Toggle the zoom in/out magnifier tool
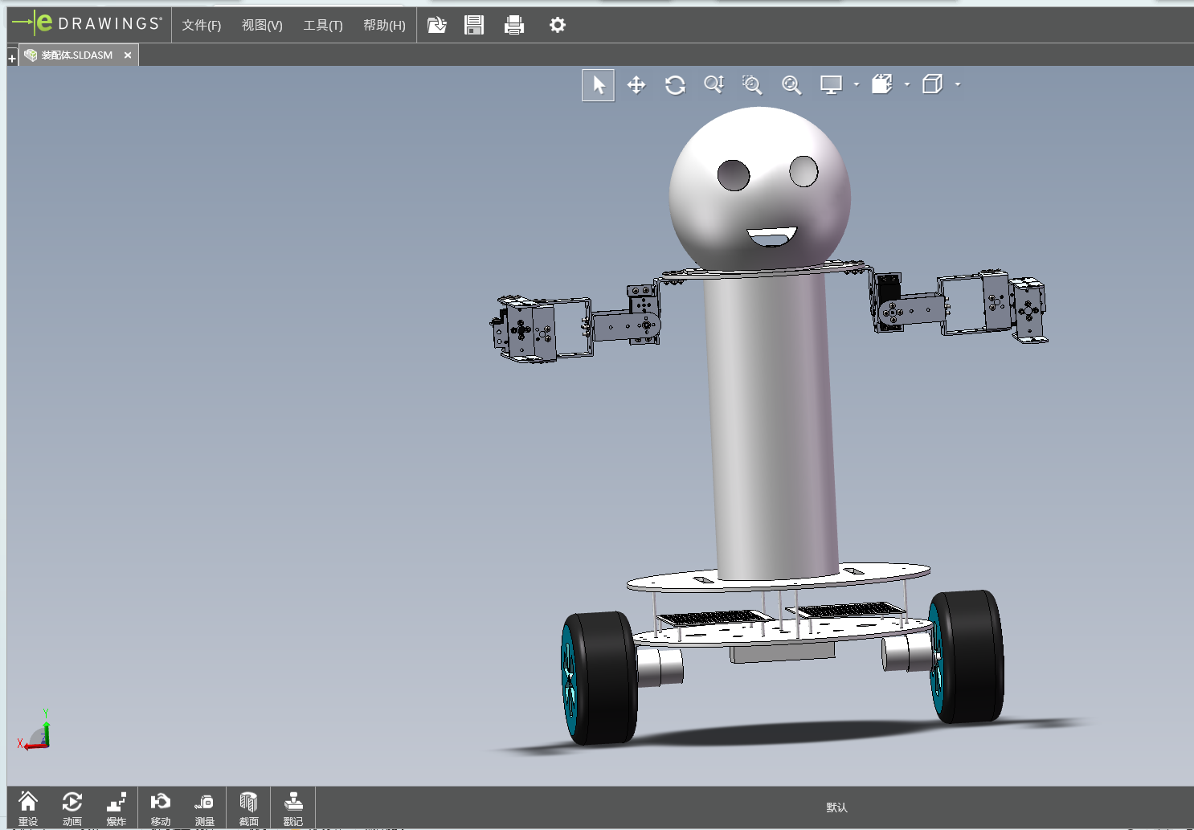Viewport: 1194px width, 830px height. (714, 85)
